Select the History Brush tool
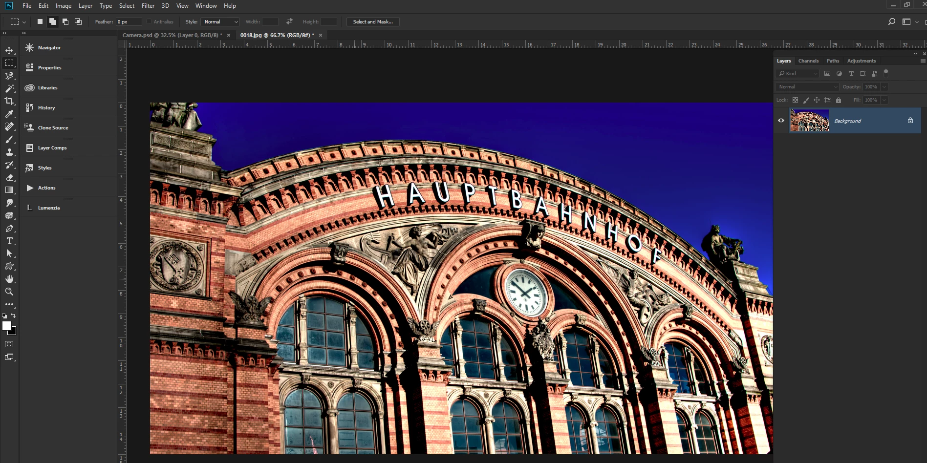This screenshot has width=927, height=463. tap(9, 165)
